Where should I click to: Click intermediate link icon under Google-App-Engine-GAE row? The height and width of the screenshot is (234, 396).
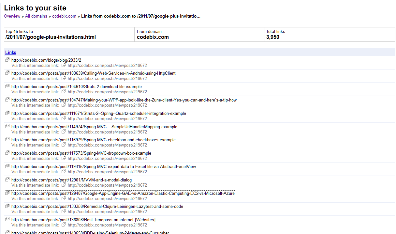tap(64, 198)
